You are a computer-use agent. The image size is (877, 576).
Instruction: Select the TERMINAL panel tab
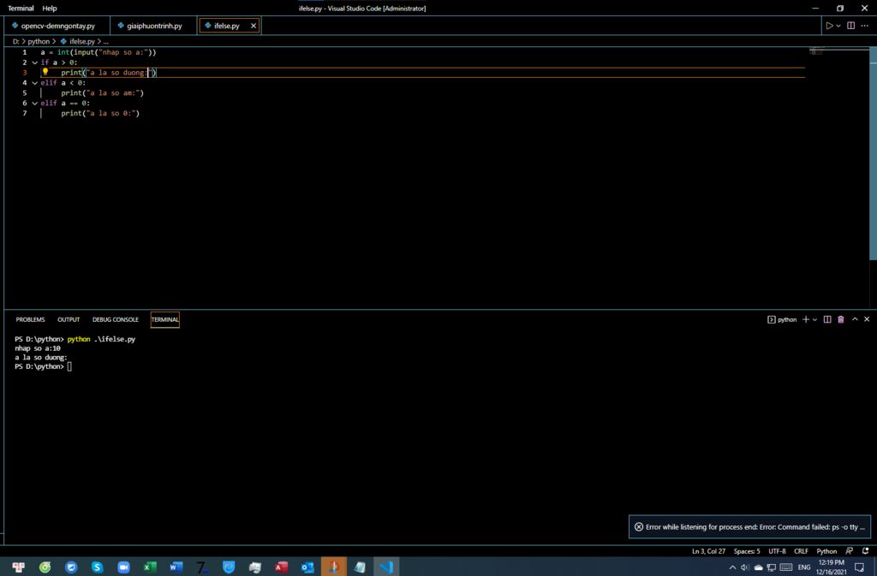click(x=165, y=319)
